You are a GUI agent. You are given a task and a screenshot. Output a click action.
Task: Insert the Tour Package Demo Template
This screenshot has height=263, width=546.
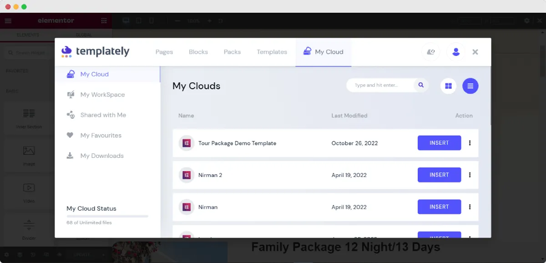(439, 143)
